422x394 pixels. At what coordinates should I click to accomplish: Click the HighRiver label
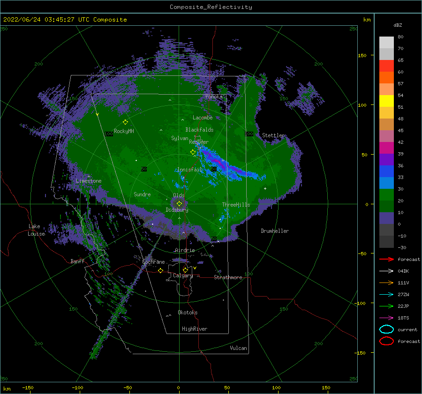pyautogui.click(x=195, y=329)
